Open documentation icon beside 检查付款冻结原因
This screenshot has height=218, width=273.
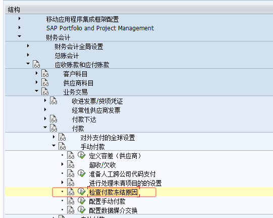point(71,192)
